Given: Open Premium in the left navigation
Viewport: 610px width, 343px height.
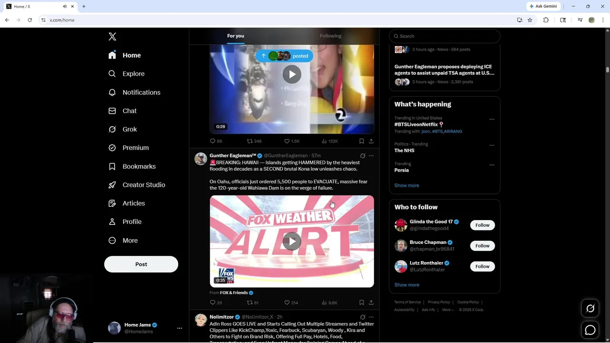Looking at the screenshot, I should [x=129, y=148].
